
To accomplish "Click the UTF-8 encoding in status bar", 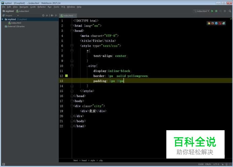I will tap(216, 164).
